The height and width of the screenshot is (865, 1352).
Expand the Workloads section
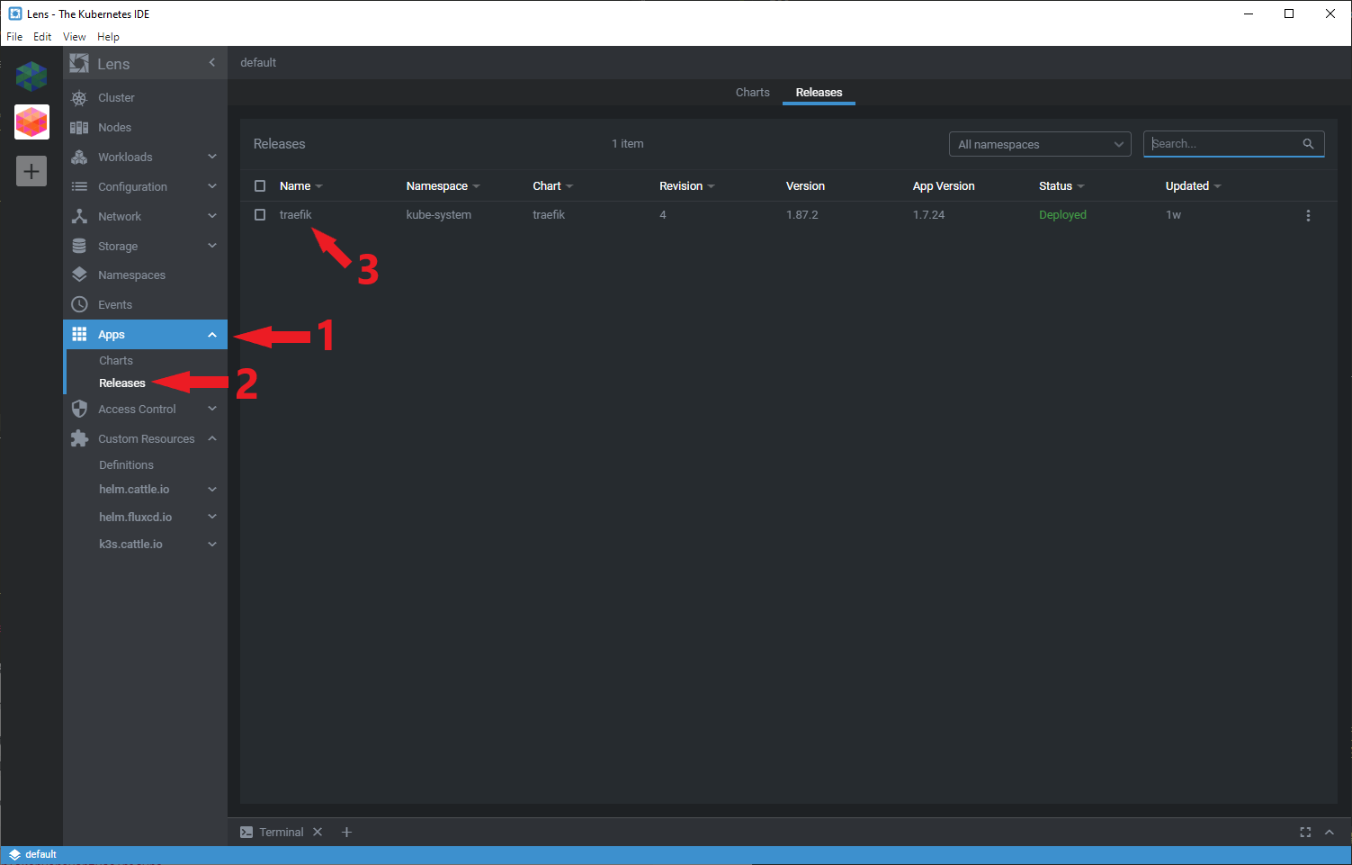(x=212, y=157)
